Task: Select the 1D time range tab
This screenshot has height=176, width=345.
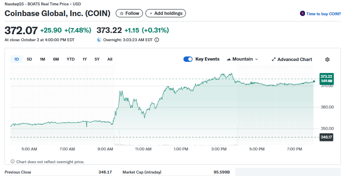Action: [x=17, y=59]
